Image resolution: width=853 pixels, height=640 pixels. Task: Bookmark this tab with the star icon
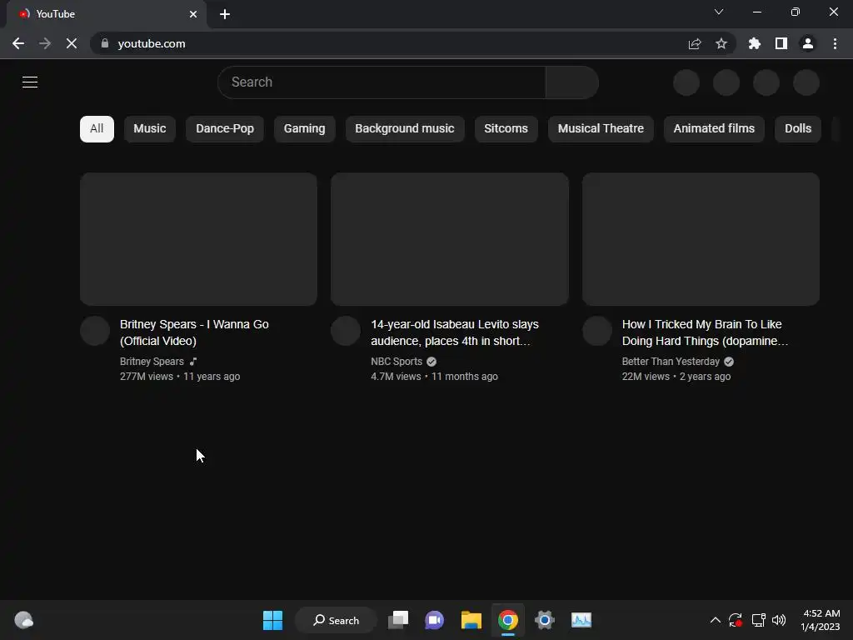tap(721, 43)
